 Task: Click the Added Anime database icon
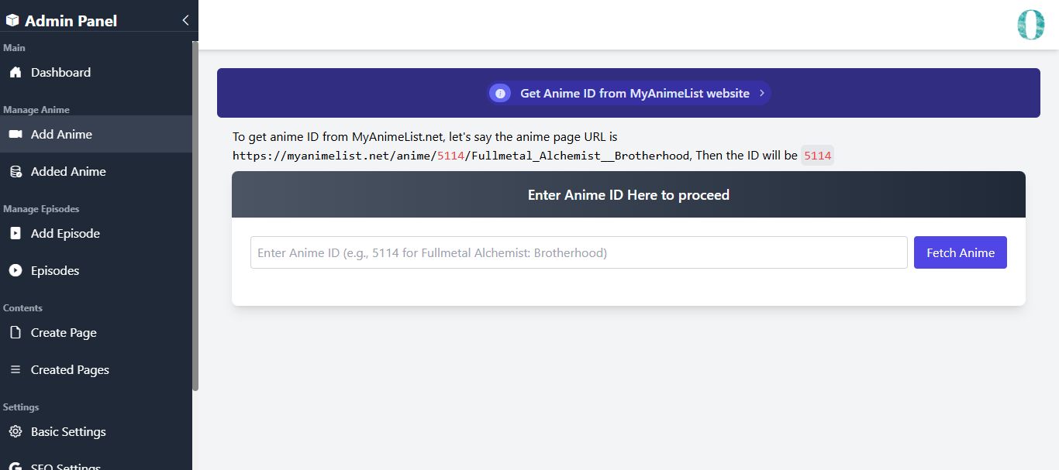[16, 171]
